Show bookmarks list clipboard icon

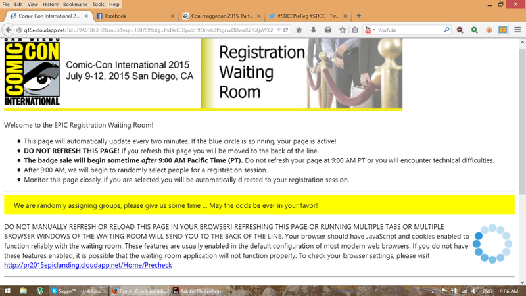coord(355,30)
